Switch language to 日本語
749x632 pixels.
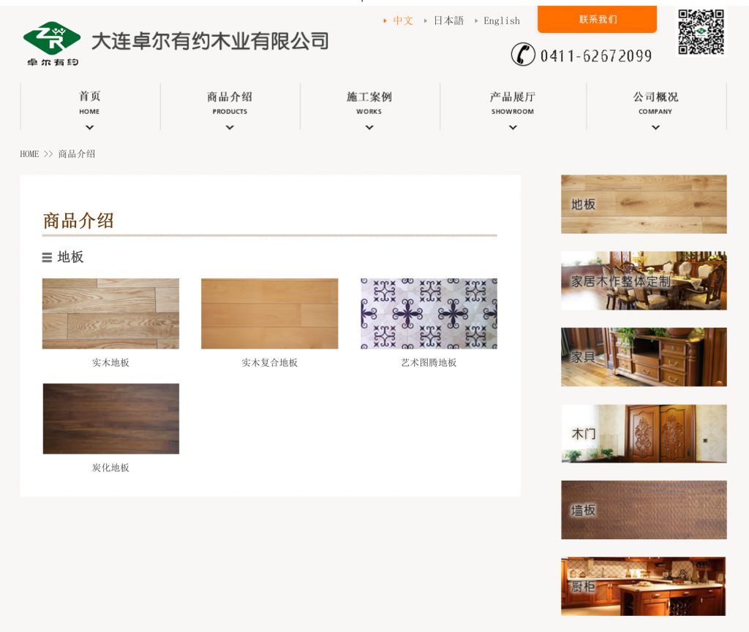click(x=448, y=20)
